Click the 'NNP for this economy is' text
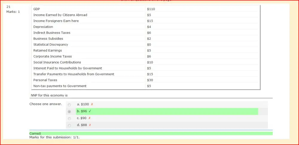 pos(49,95)
